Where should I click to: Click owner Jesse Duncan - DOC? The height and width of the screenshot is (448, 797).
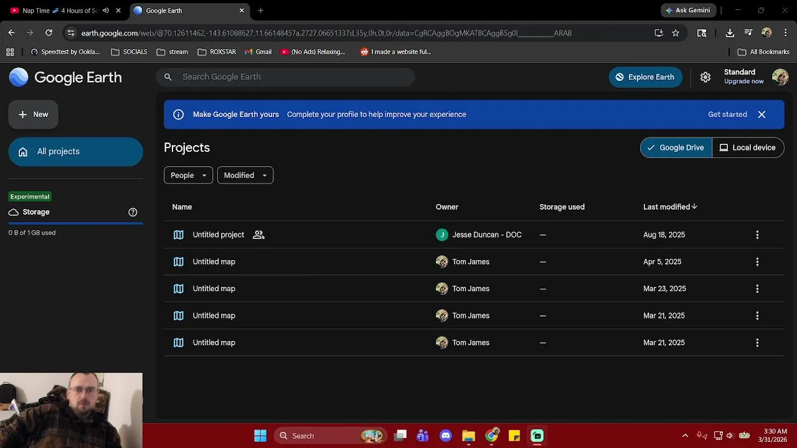click(x=479, y=235)
